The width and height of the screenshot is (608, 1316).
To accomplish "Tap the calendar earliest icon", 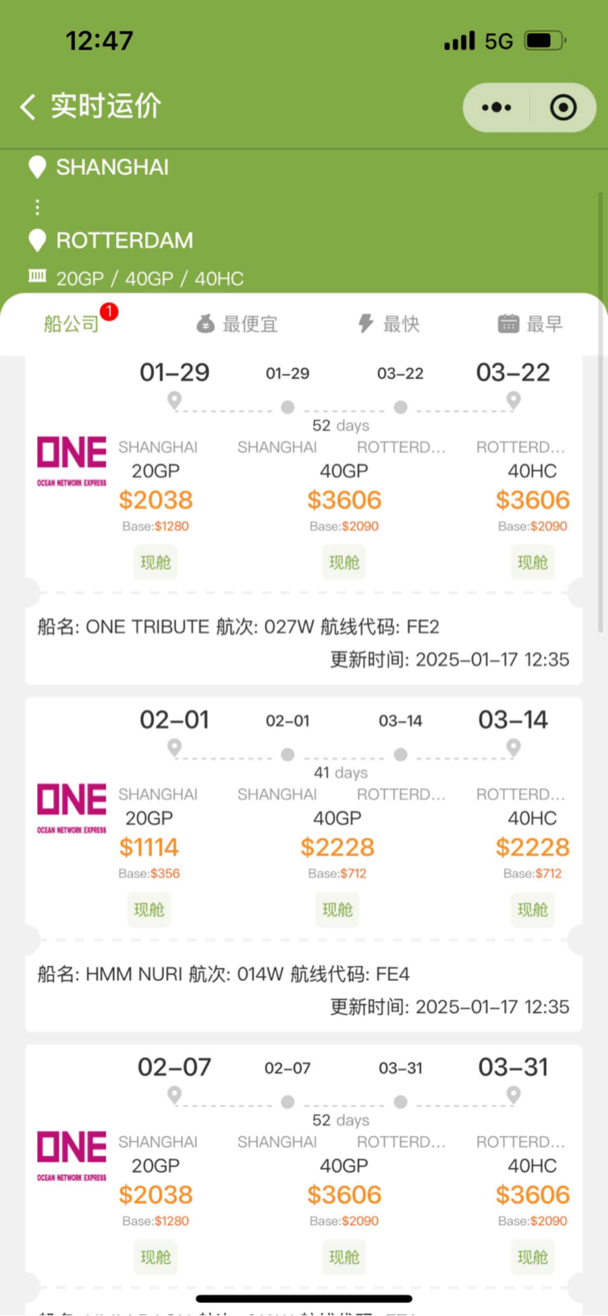I will point(508,323).
